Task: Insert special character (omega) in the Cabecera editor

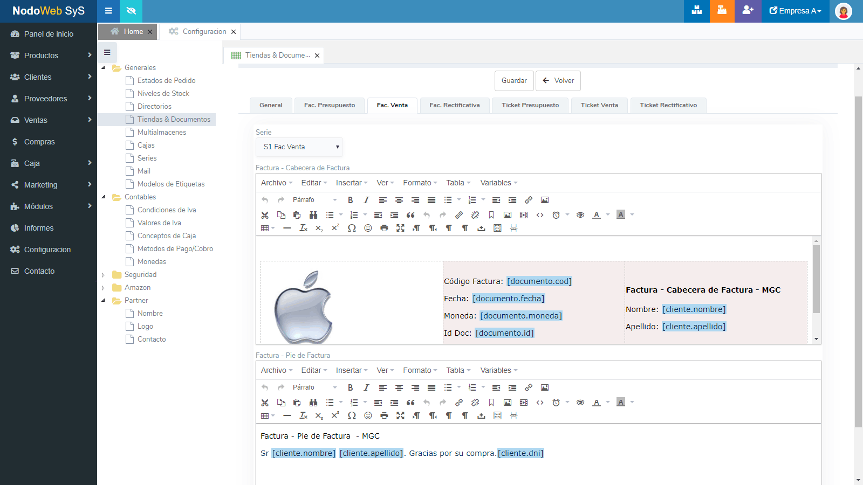Action: click(352, 228)
